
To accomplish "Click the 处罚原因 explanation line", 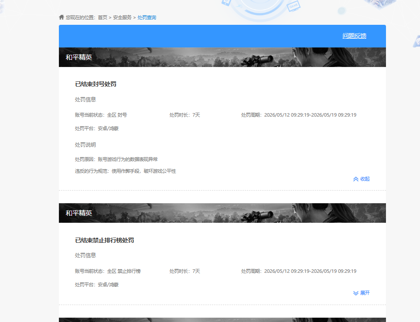I will tap(116, 159).
